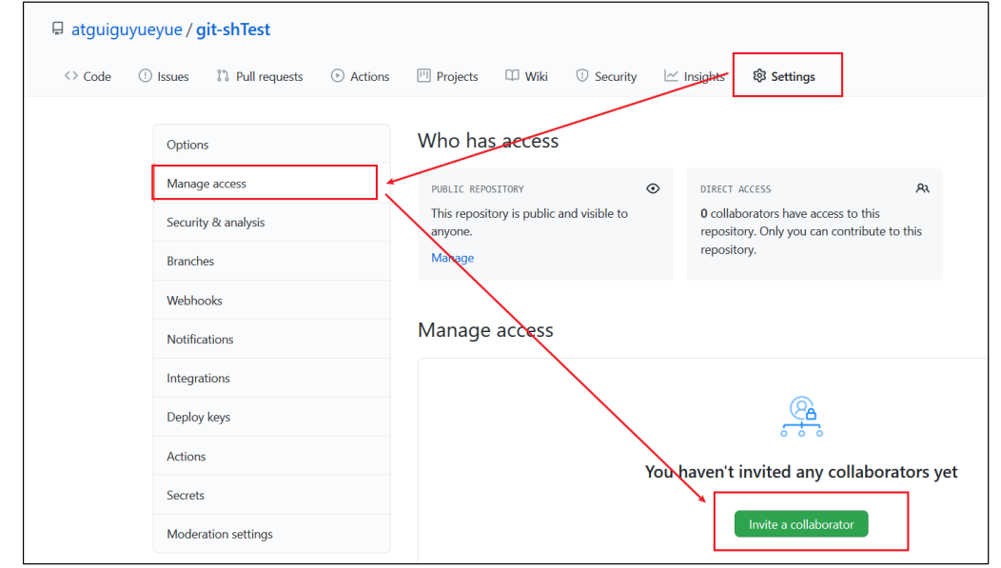Switch to the Code tab
This screenshot has height=568, width=1001.
88,76
